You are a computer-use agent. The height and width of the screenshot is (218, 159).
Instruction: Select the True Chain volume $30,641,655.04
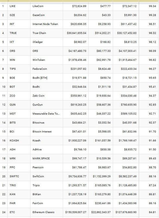click(x=76, y=33)
